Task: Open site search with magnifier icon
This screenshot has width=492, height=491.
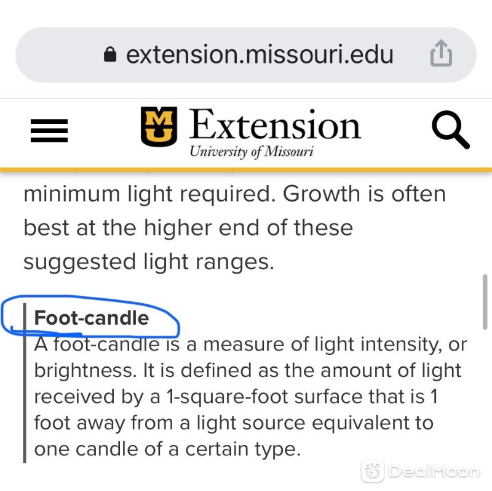Action: pos(451,129)
